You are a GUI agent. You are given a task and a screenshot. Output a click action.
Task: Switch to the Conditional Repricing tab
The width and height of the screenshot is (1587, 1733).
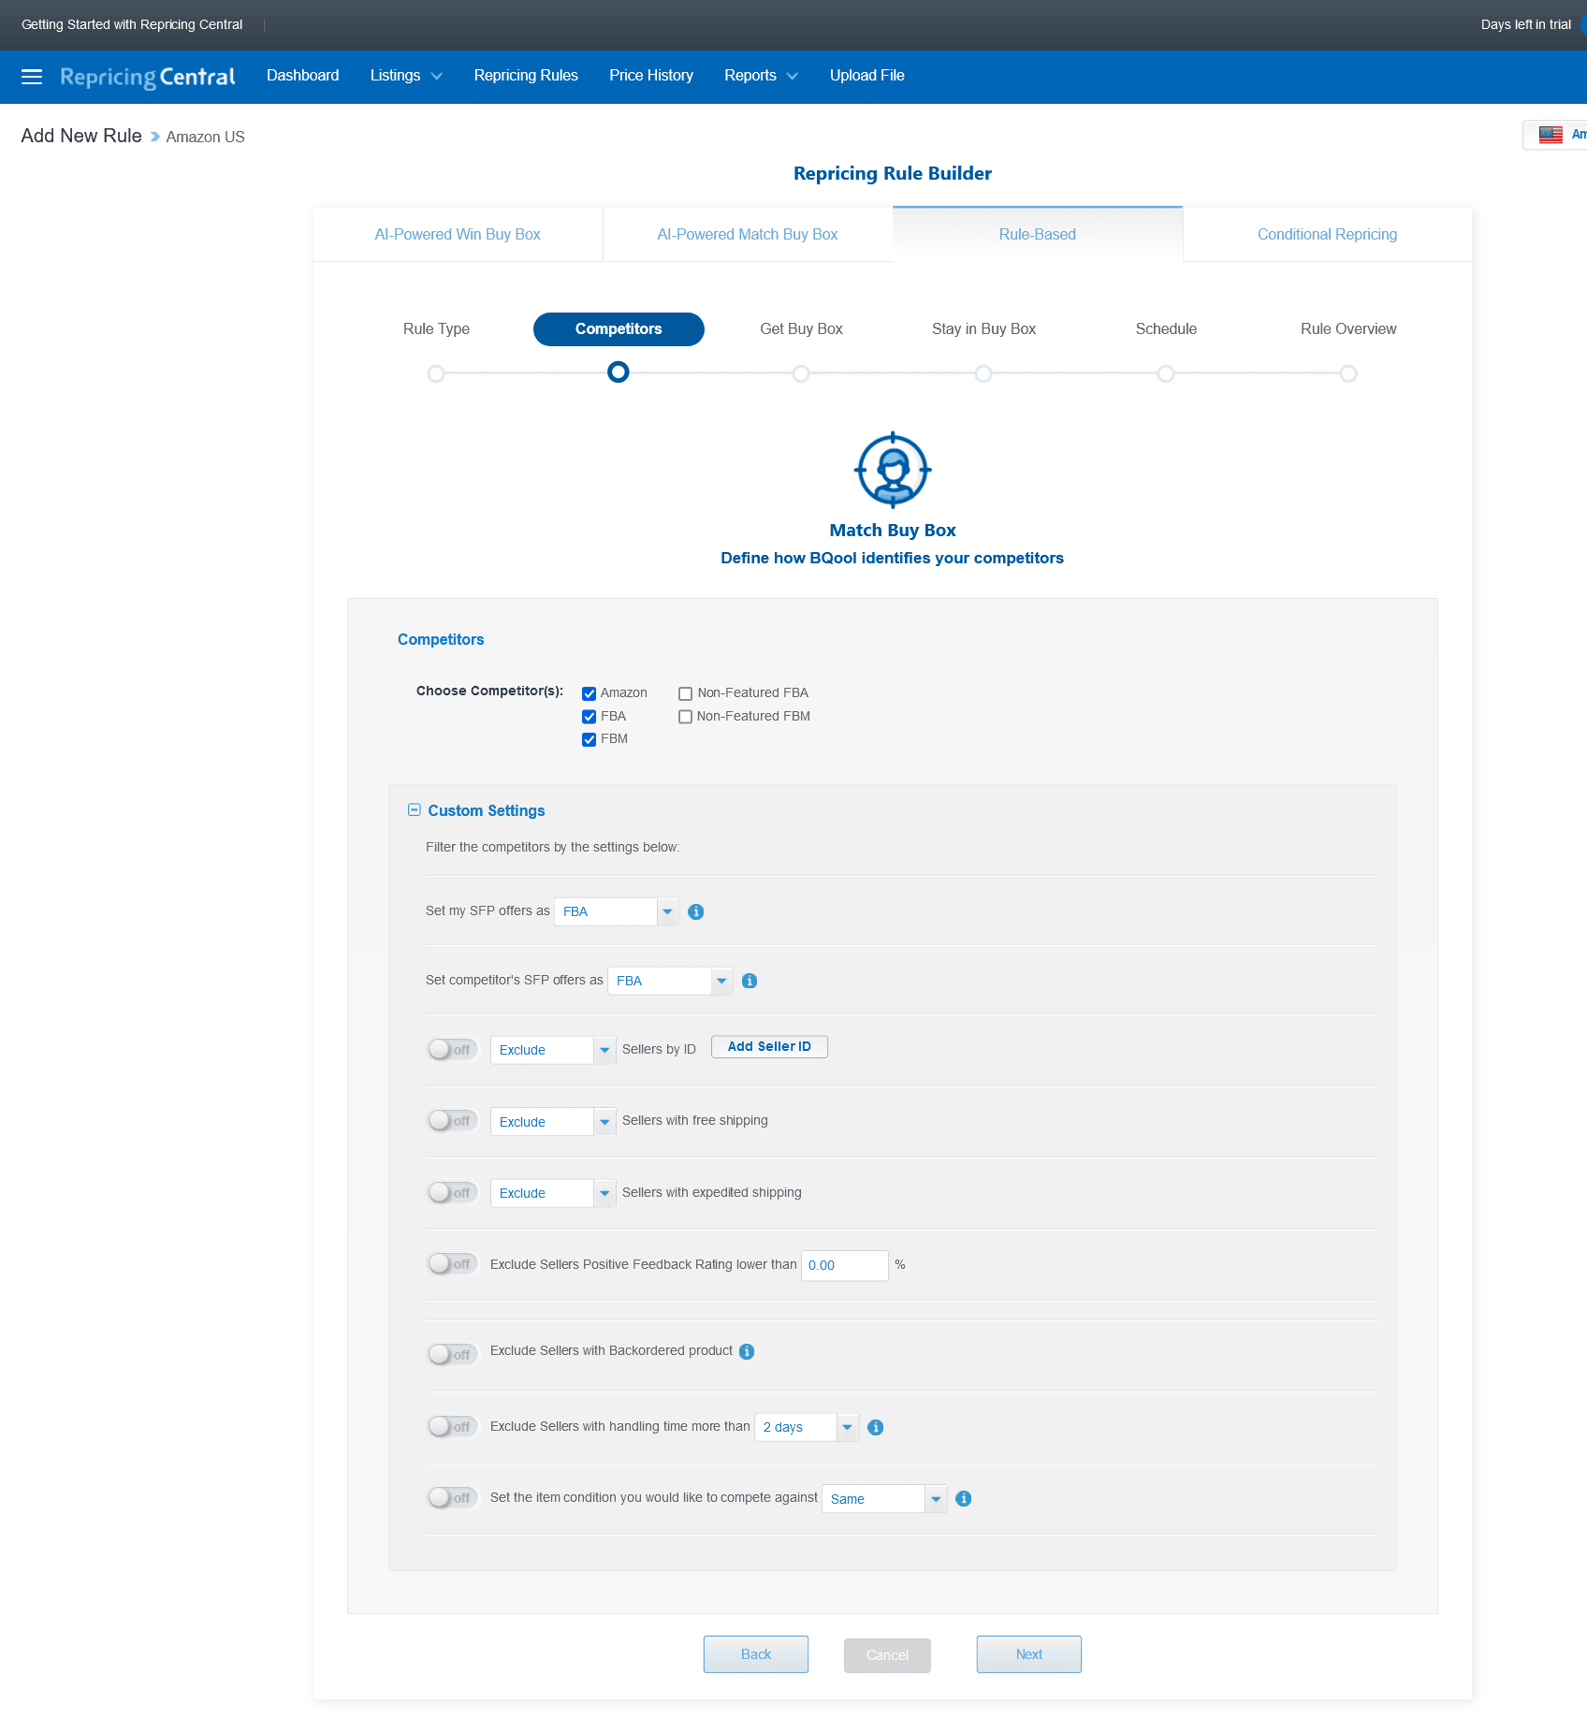tap(1326, 235)
